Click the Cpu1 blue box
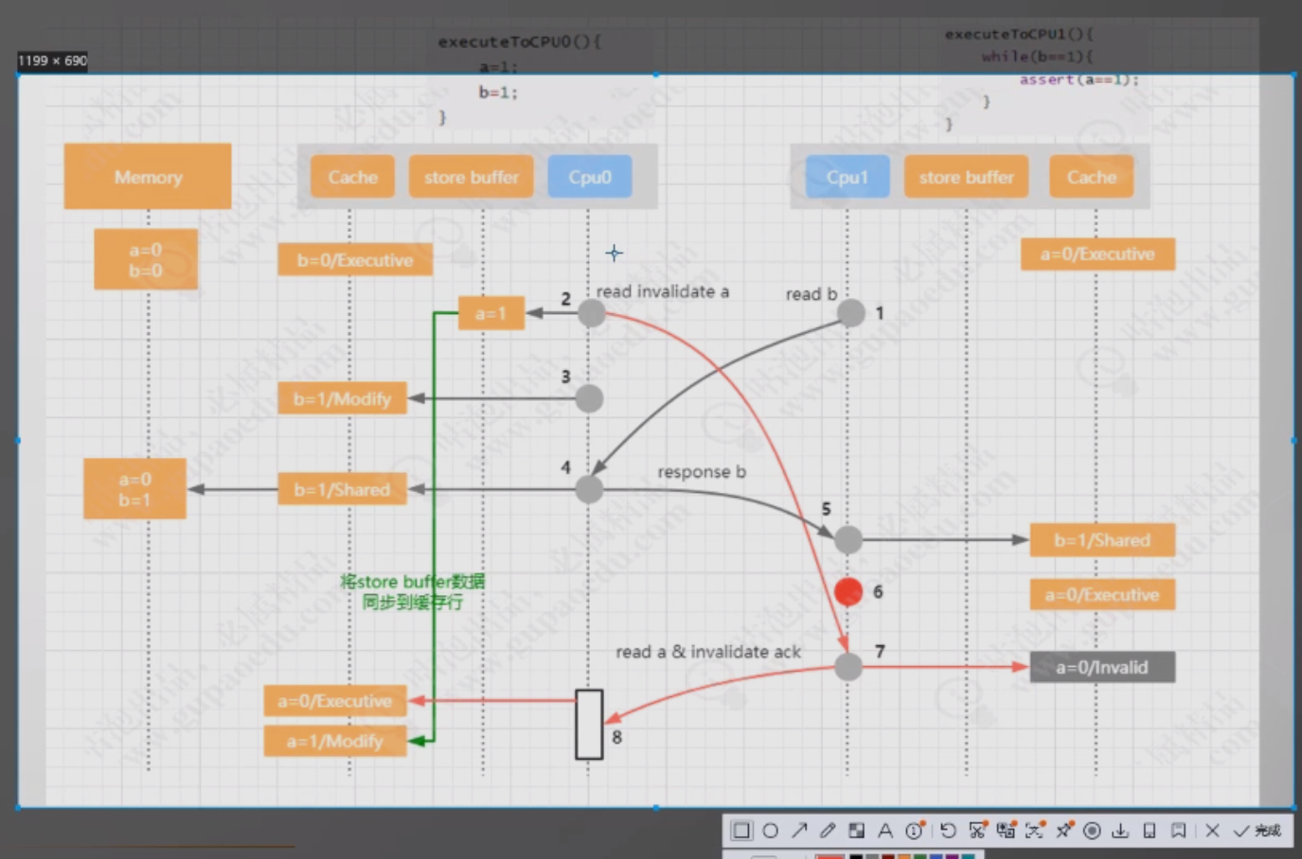The height and width of the screenshot is (859, 1302). [x=847, y=177]
